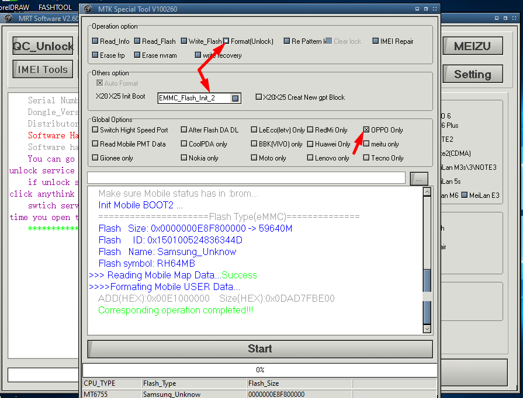Click the Flash_Size column header
523x398 pixels.
pos(300,383)
